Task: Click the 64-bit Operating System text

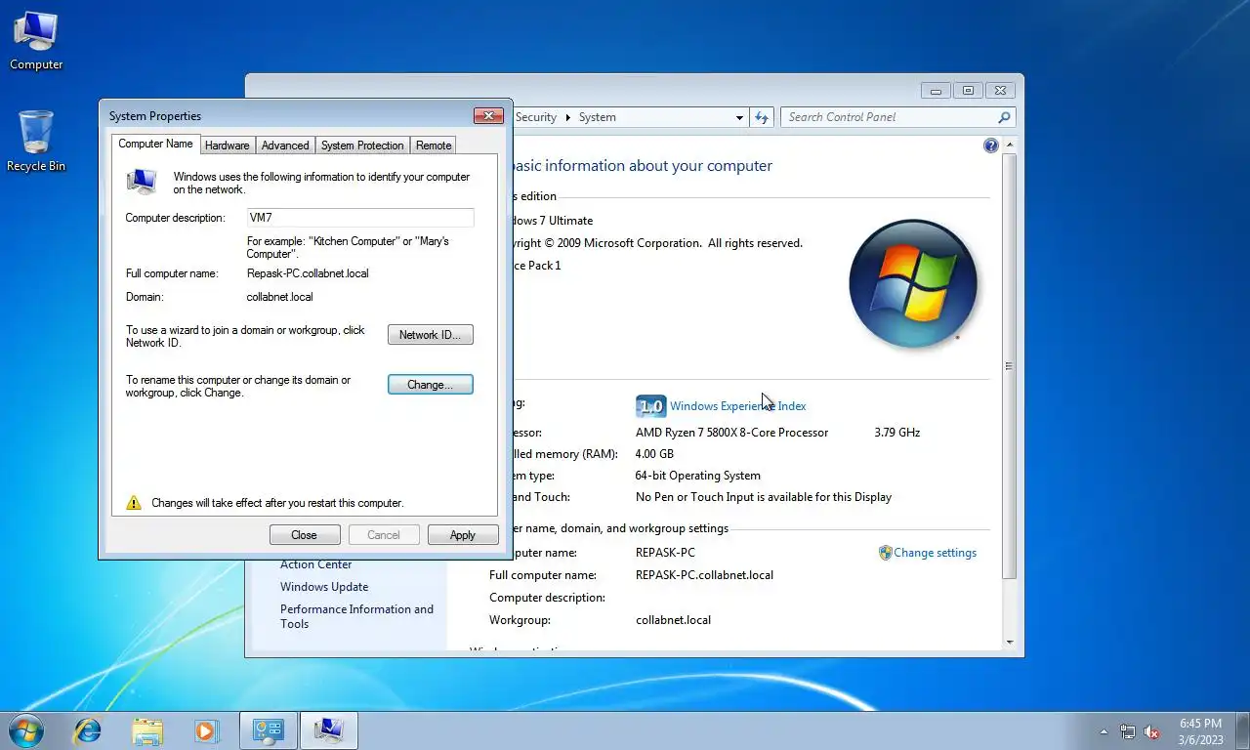Action: point(697,476)
